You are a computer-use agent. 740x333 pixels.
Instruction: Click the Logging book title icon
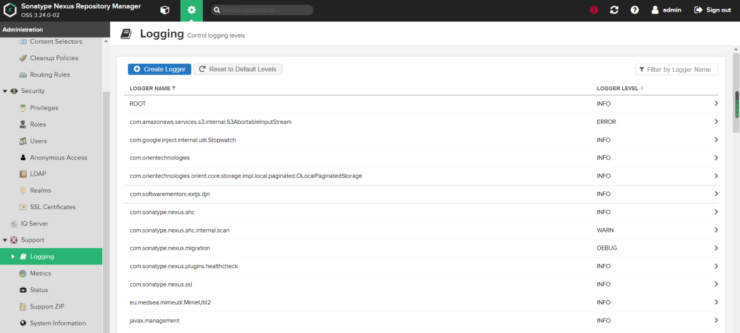(x=125, y=34)
